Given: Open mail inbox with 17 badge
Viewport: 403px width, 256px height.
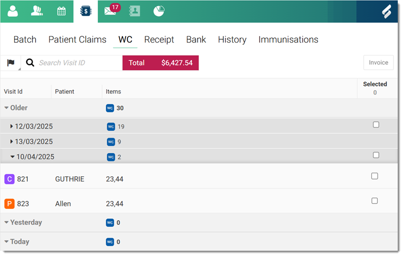Looking at the screenshot, I should pyautogui.click(x=112, y=10).
